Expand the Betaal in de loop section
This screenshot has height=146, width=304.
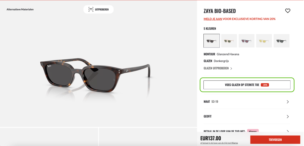pos(247,131)
